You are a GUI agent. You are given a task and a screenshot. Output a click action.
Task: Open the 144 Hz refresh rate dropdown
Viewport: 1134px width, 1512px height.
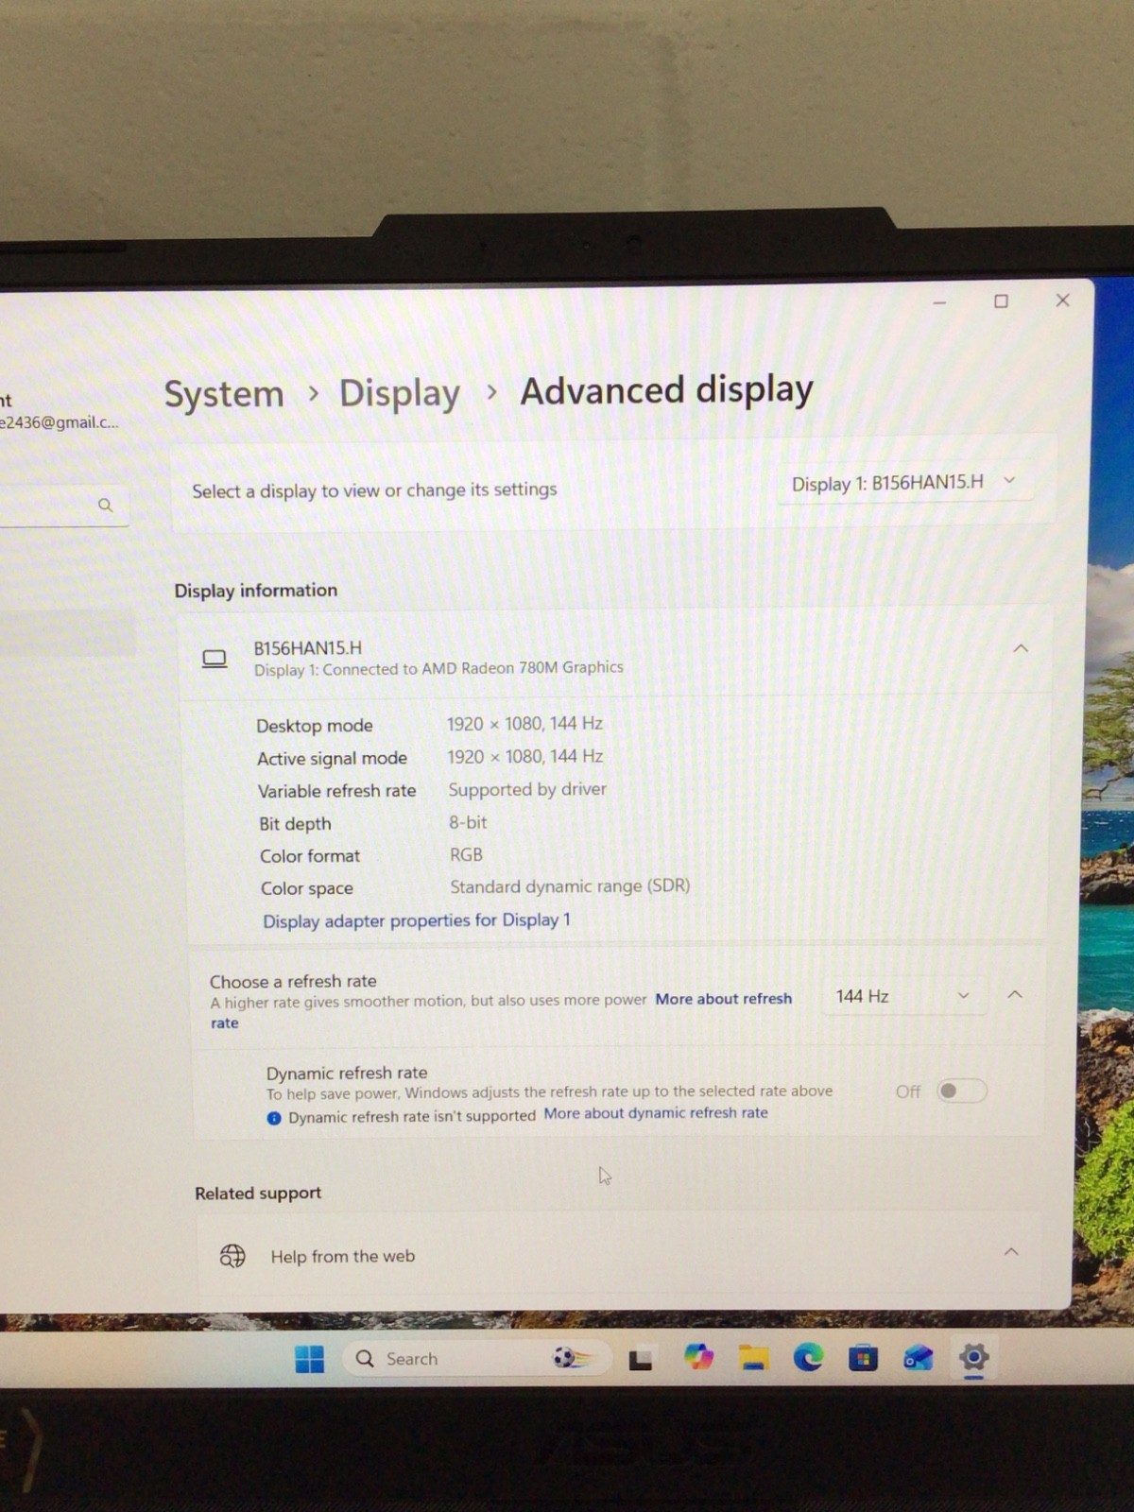(x=902, y=996)
